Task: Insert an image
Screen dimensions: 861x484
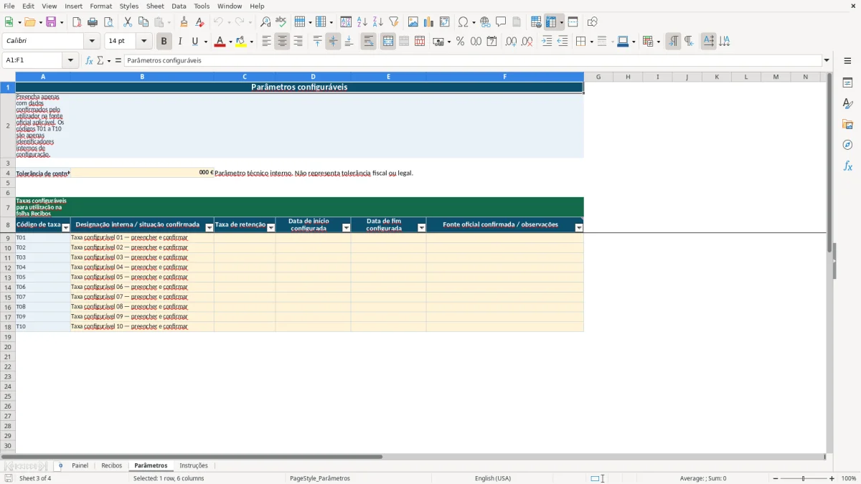Action: click(413, 22)
